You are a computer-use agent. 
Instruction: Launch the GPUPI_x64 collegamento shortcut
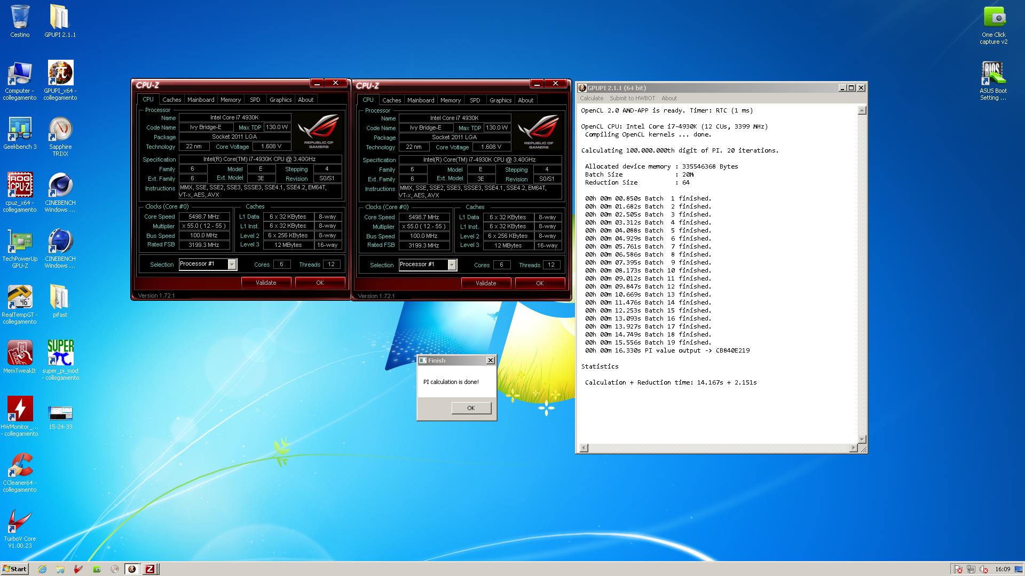[x=60, y=80]
